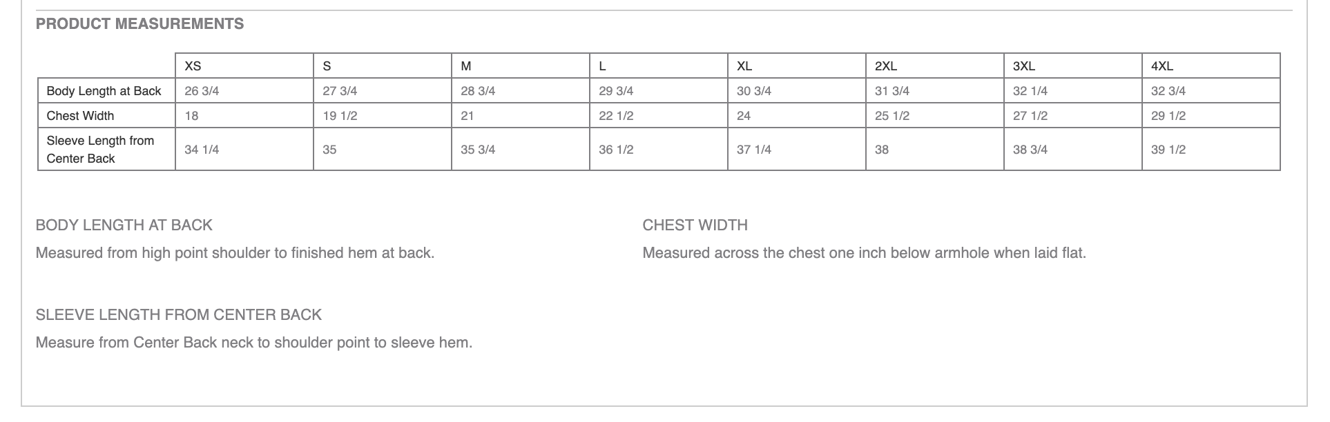Select sleeve length value 37 1/4
This screenshot has width=1330, height=422.
(x=754, y=150)
